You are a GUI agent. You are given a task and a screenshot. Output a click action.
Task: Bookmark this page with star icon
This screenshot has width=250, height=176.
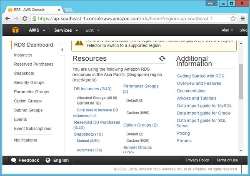(234, 18)
